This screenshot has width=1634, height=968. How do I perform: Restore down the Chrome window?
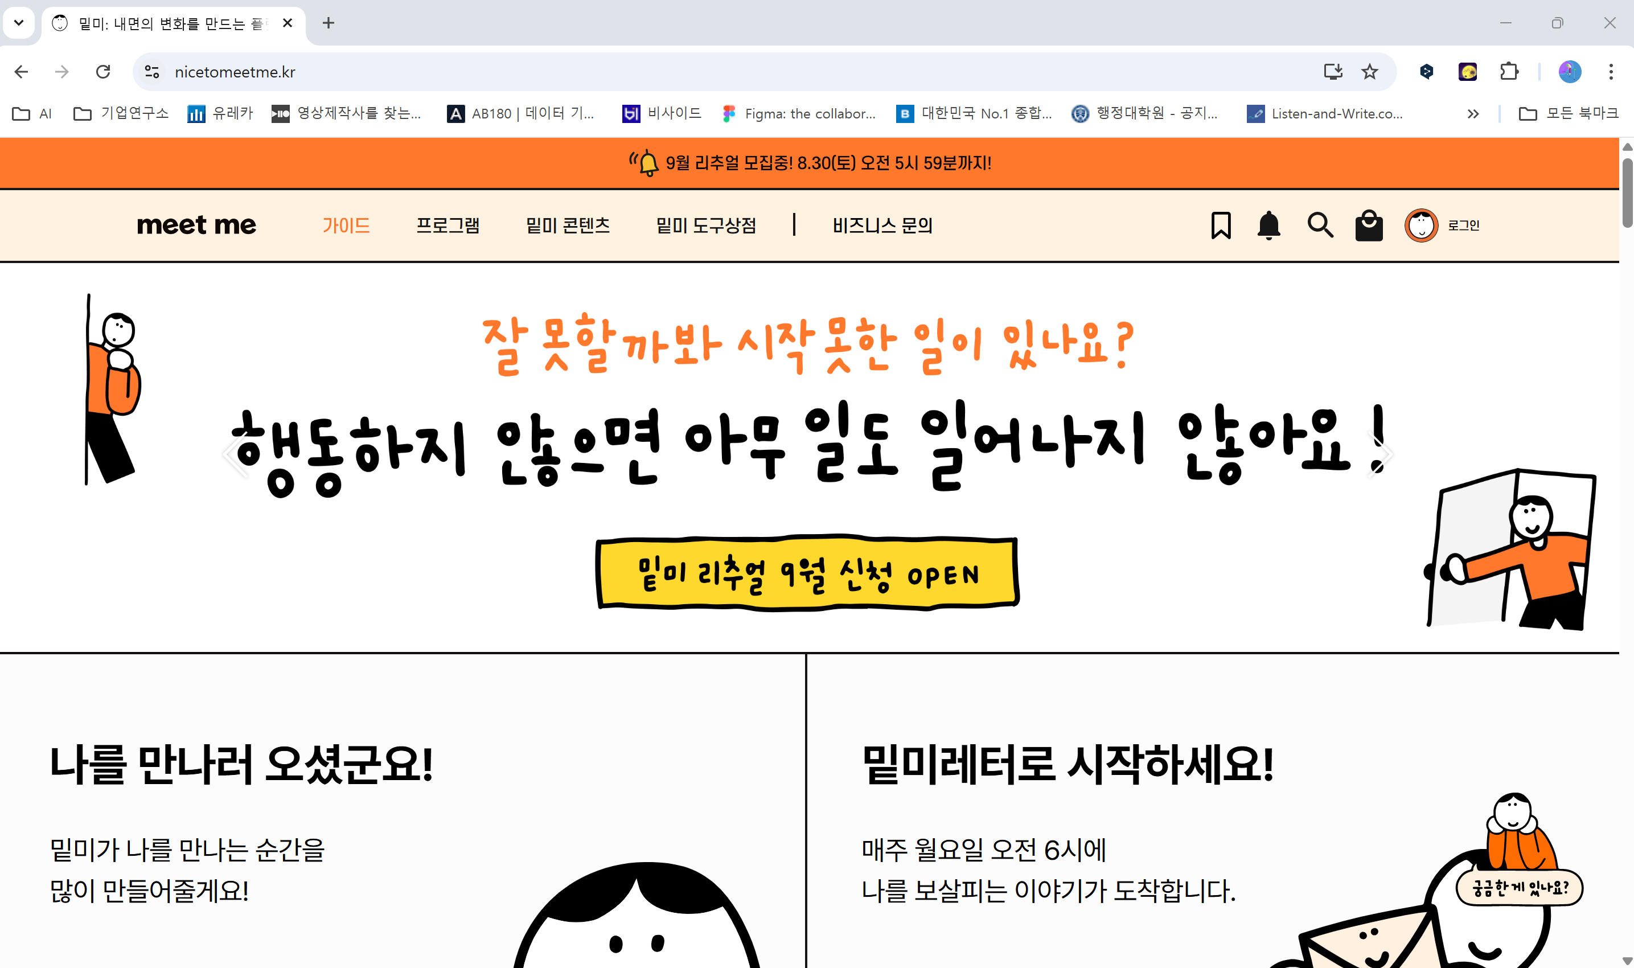point(1557,23)
